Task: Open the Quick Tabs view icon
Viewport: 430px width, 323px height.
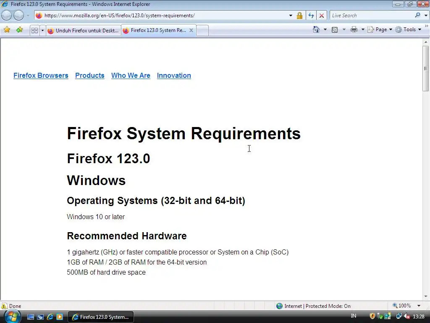Action: click(x=34, y=30)
